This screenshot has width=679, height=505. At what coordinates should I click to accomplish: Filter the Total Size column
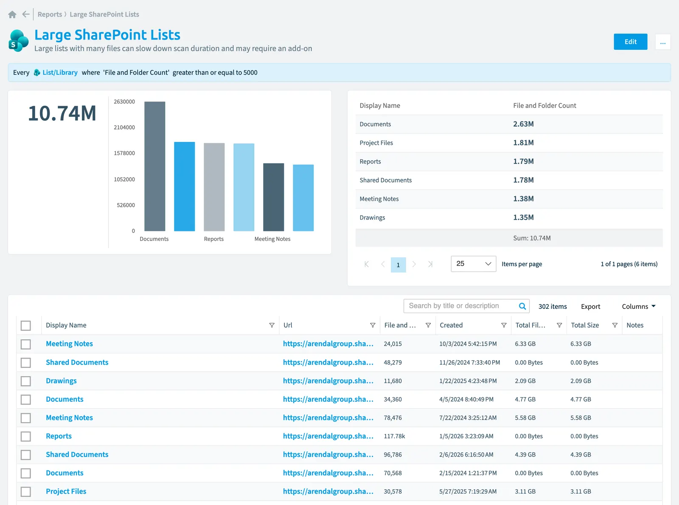click(x=614, y=325)
